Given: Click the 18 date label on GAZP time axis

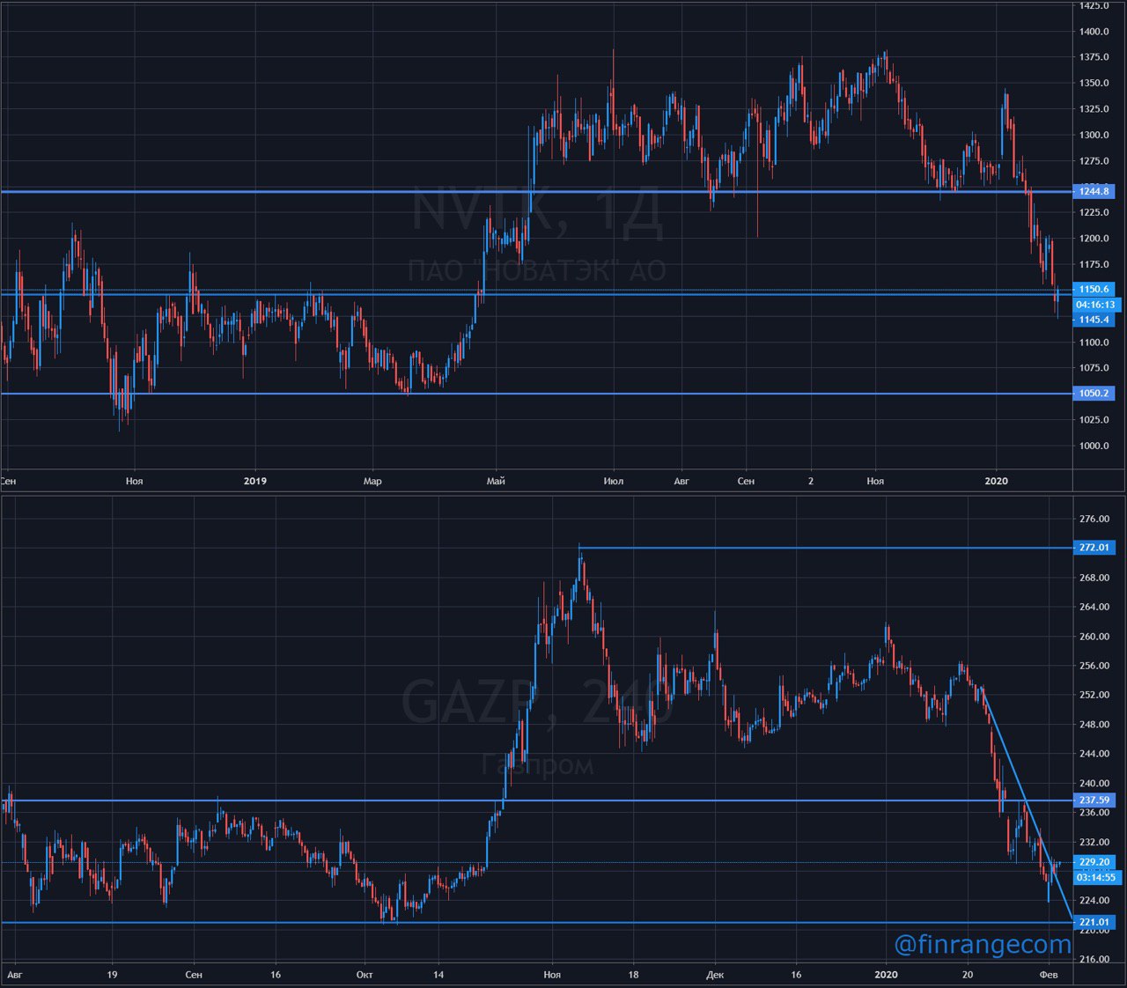Looking at the screenshot, I should coord(633,975).
